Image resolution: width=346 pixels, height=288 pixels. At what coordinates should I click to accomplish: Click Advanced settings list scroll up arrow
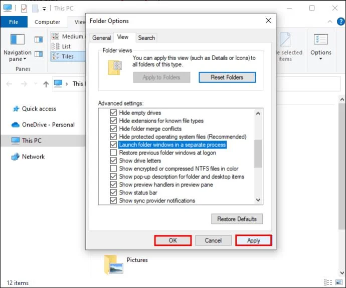pyautogui.click(x=258, y=113)
